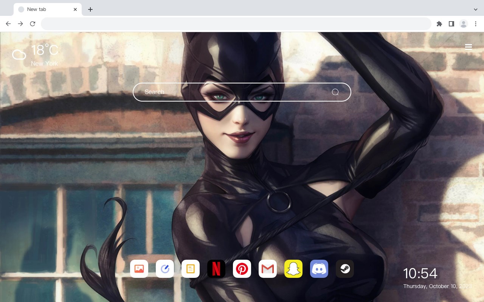This screenshot has width=484, height=302.
Task: Click the 10:54 clock display
Action: point(420,273)
